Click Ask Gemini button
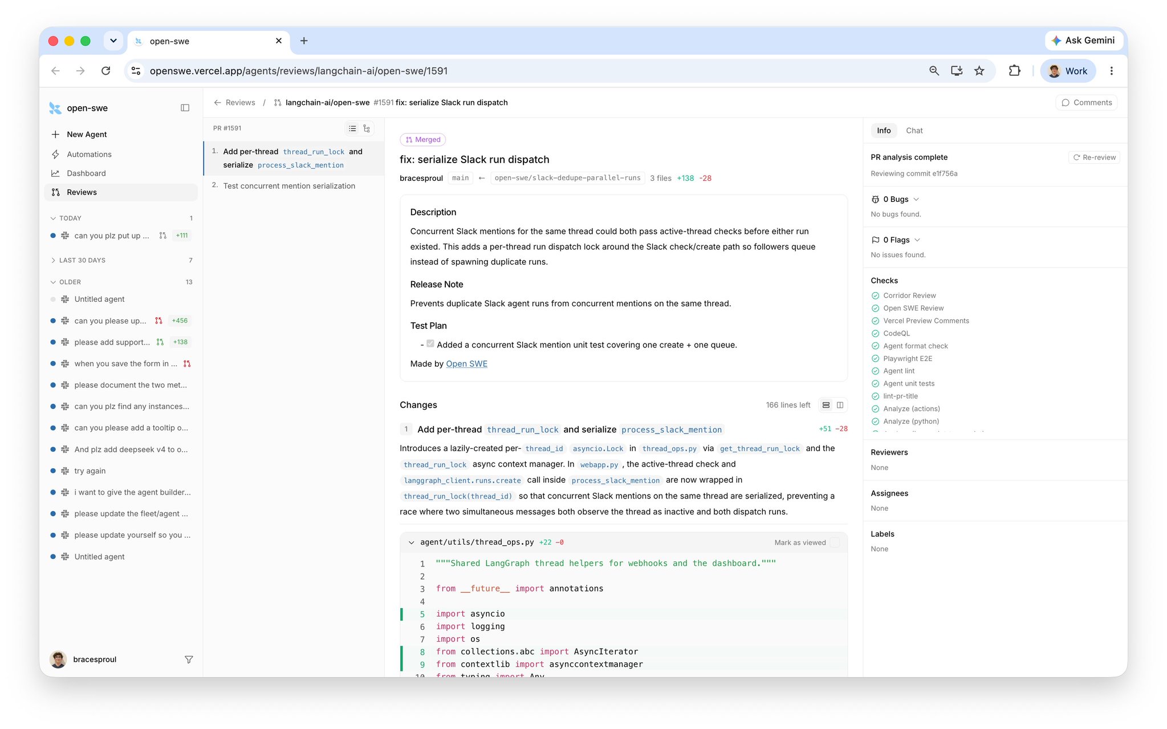Screen dimensions: 1167x729 [x=1083, y=40]
